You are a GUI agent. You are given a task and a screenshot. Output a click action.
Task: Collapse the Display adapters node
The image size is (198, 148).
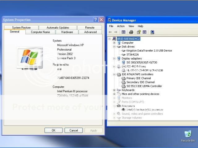coord(114,59)
